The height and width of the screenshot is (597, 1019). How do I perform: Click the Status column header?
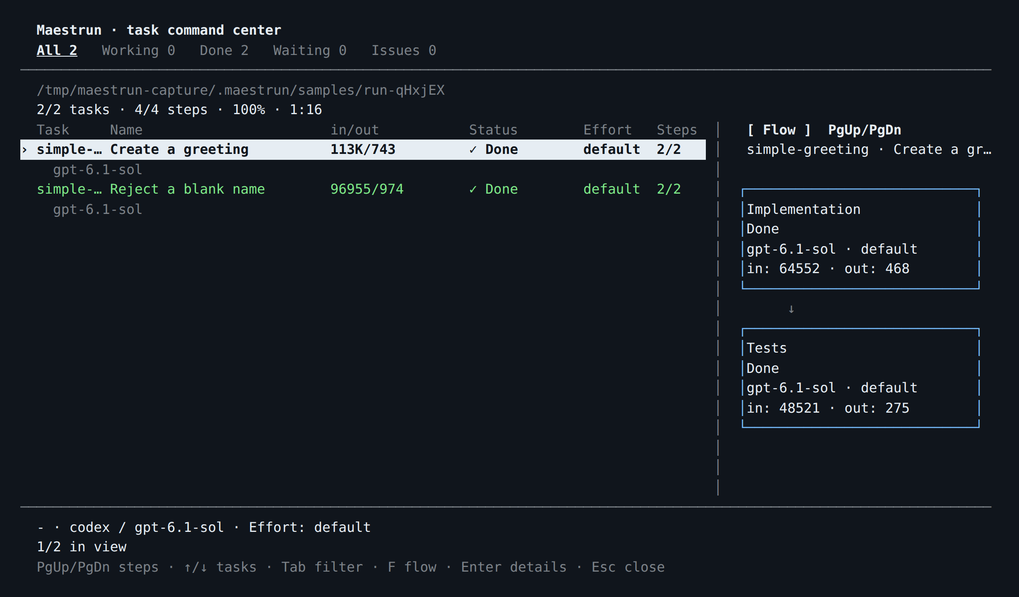tap(493, 130)
